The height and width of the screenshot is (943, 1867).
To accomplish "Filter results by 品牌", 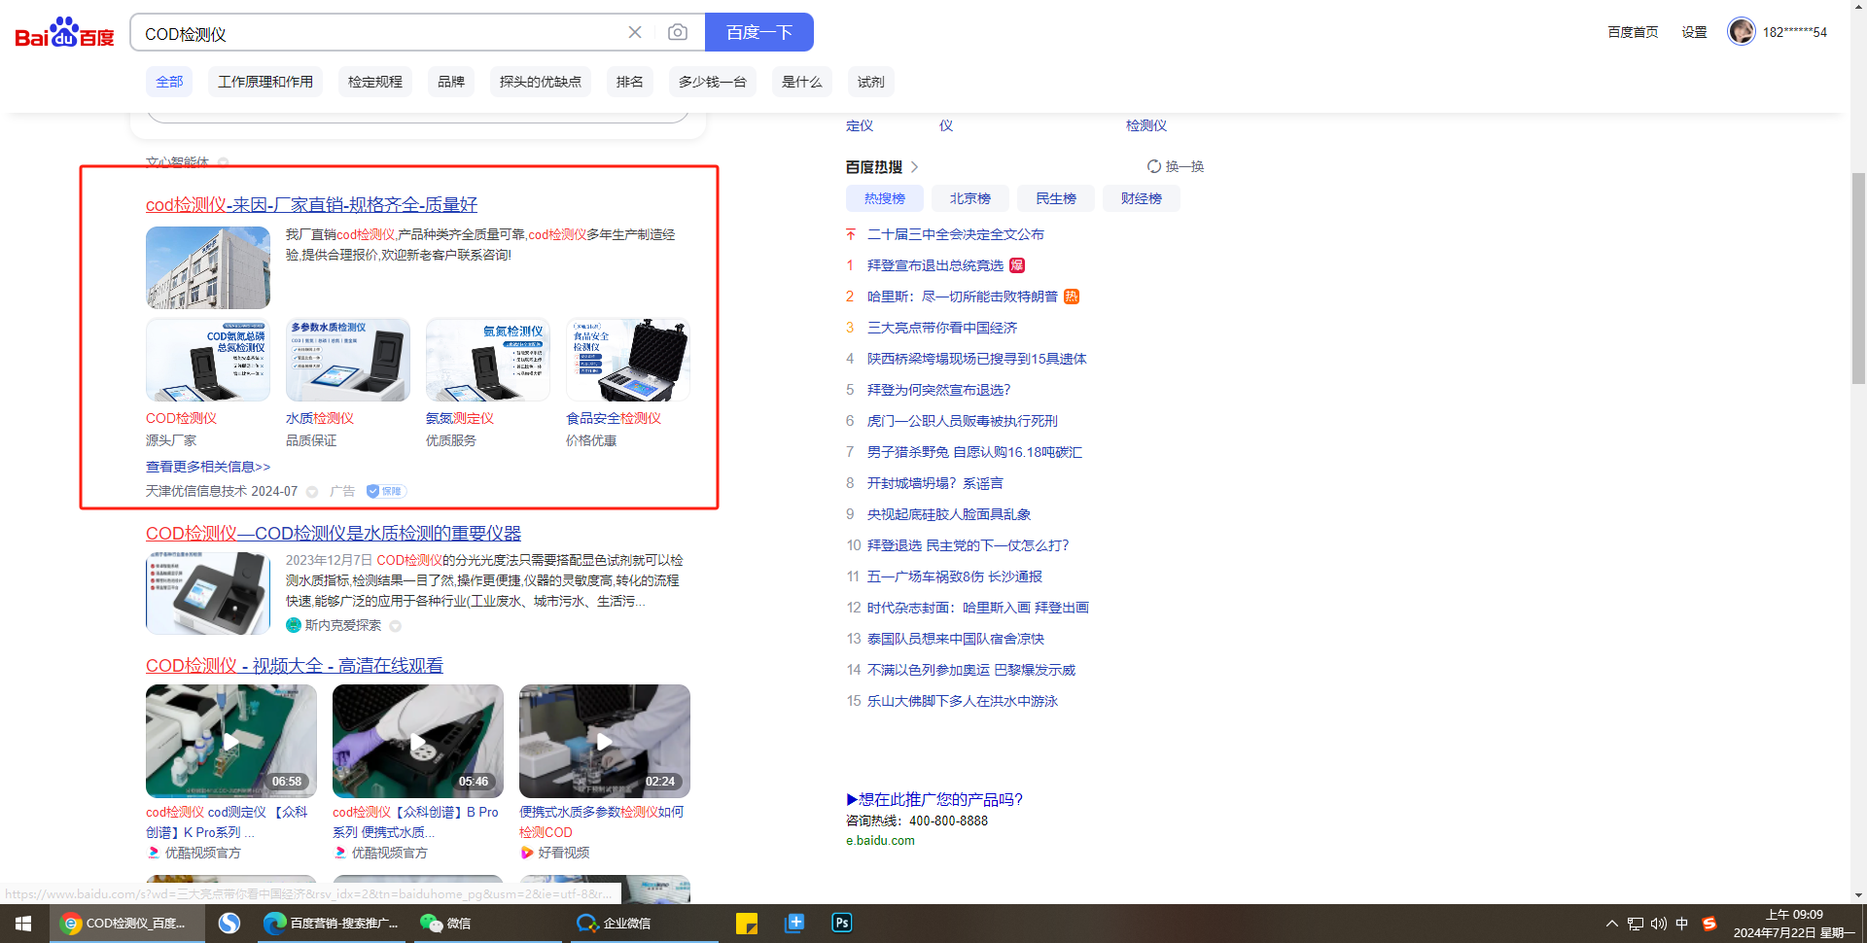I will click(450, 82).
